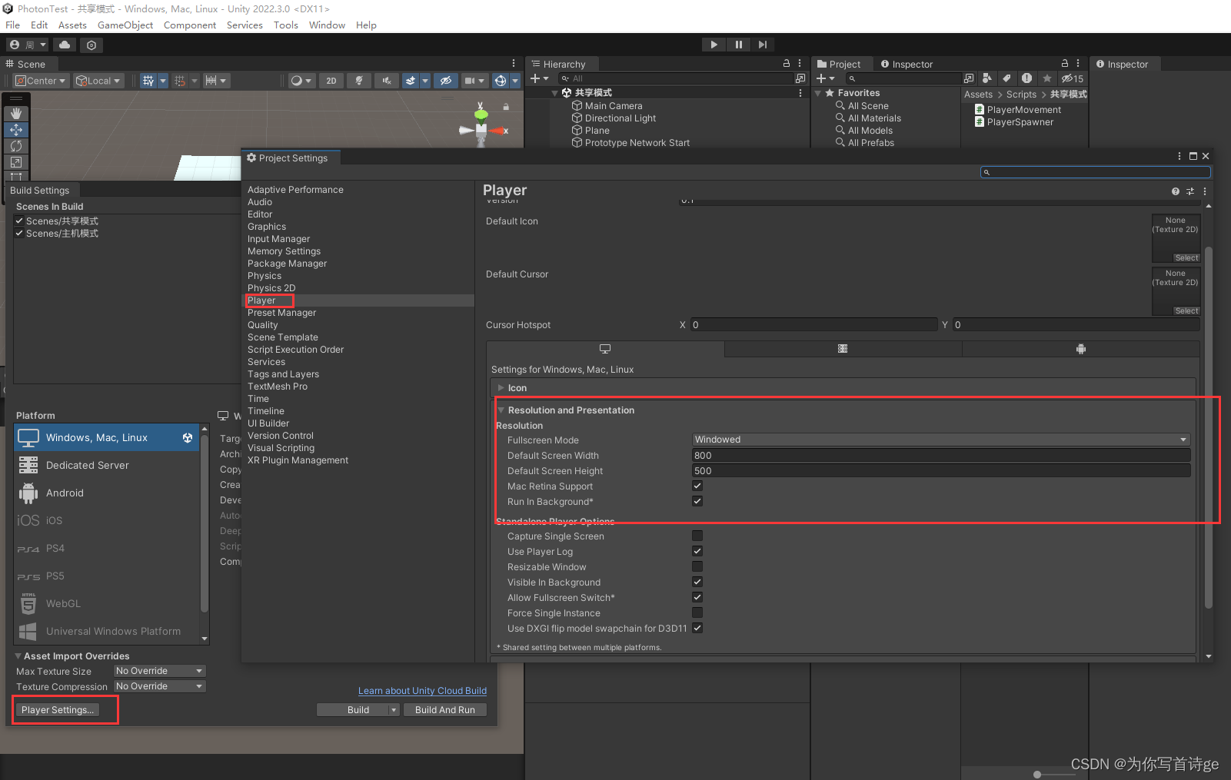Select Tags and Layers settings category
The height and width of the screenshot is (780, 1231).
click(x=283, y=374)
